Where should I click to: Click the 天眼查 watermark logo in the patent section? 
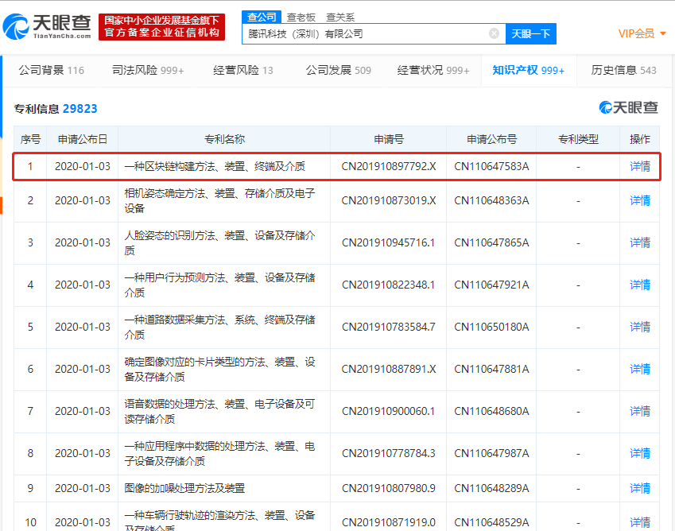(628, 107)
